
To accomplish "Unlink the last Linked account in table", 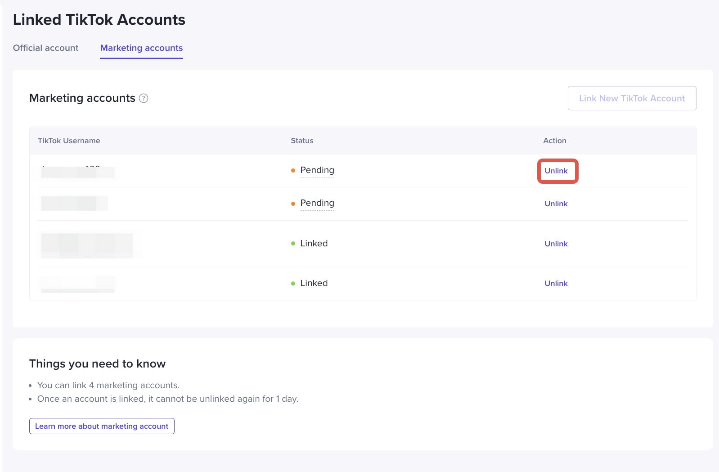I will point(556,283).
